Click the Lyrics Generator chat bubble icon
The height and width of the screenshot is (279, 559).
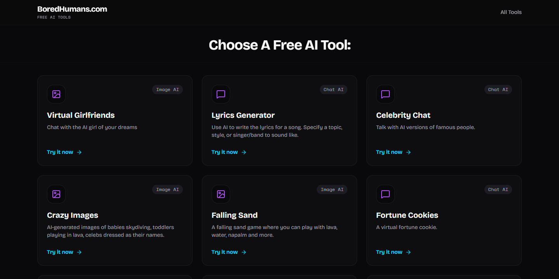(x=221, y=94)
